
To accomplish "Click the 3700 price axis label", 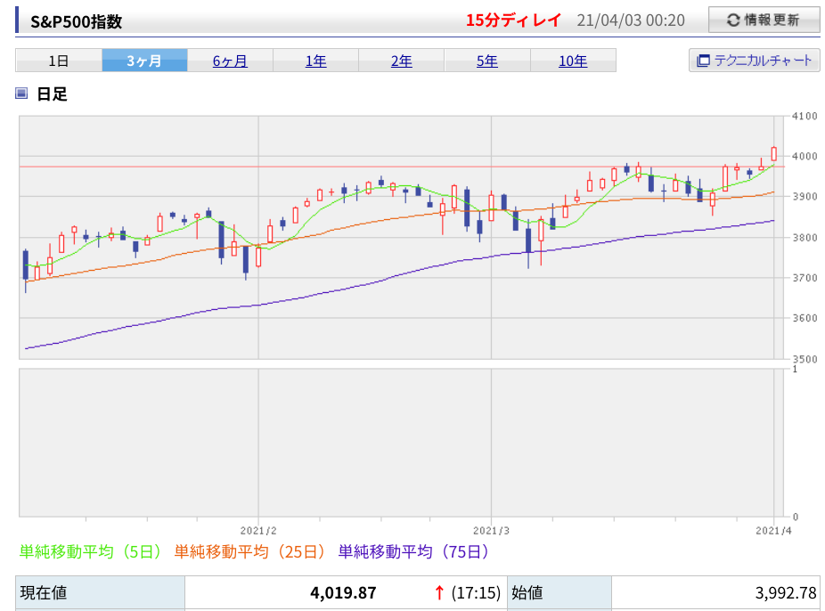I will [x=805, y=278].
